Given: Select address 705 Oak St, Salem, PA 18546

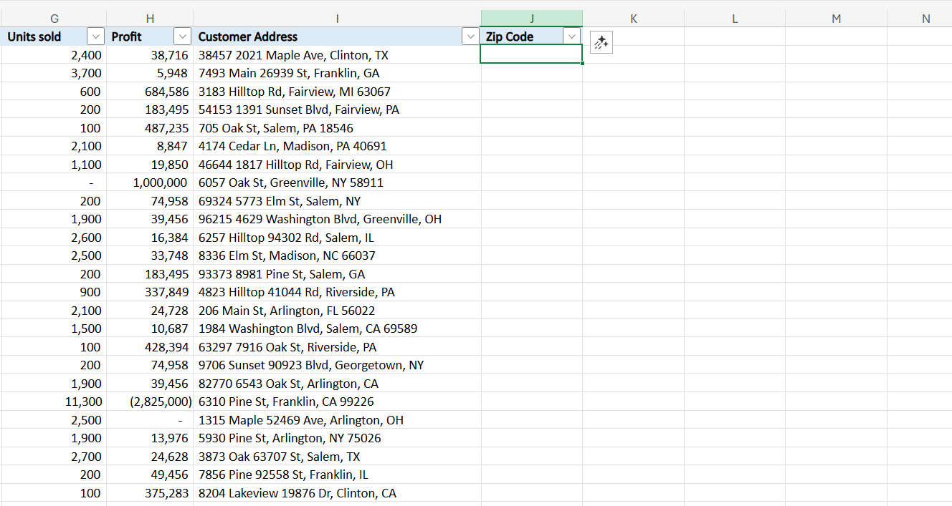Looking at the screenshot, I should (x=337, y=128).
